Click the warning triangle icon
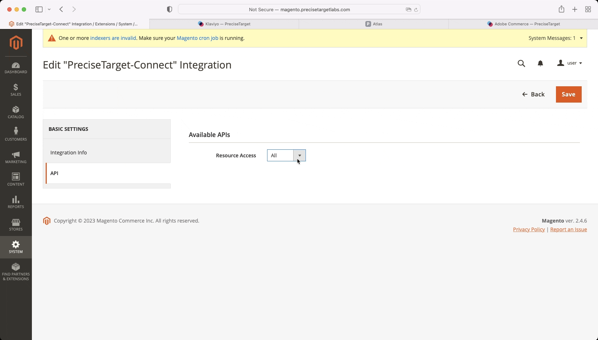This screenshot has width=598, height=340. [52, 38]
